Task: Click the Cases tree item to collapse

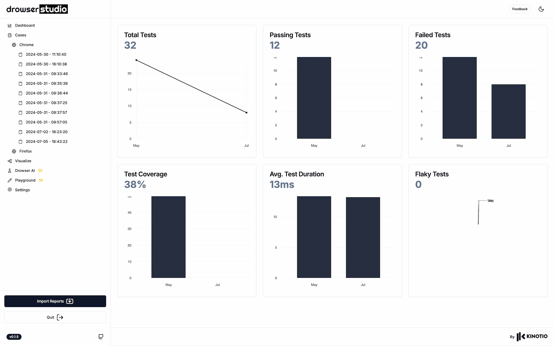Action: coord(20,35)
